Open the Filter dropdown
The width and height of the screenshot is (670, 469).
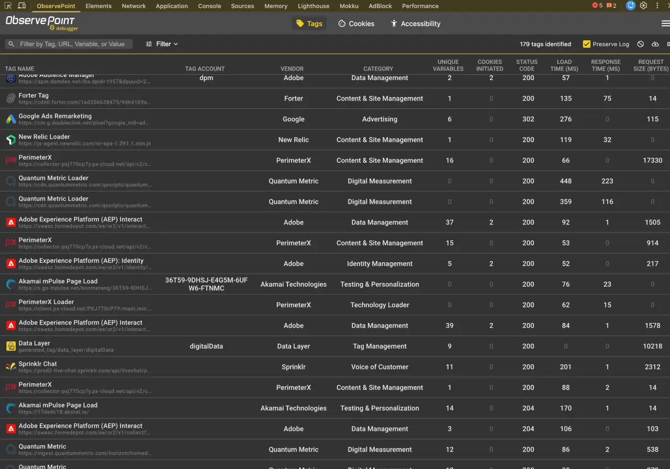click(x=162, y=44)
